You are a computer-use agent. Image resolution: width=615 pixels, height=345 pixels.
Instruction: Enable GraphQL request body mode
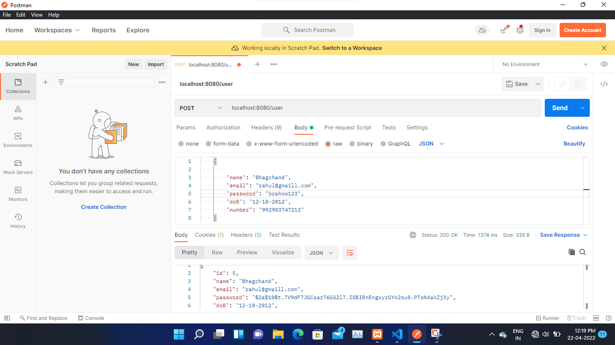395,144
